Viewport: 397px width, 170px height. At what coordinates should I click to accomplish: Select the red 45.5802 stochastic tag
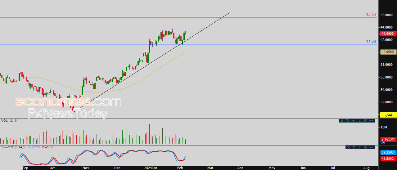click(388, 159)
